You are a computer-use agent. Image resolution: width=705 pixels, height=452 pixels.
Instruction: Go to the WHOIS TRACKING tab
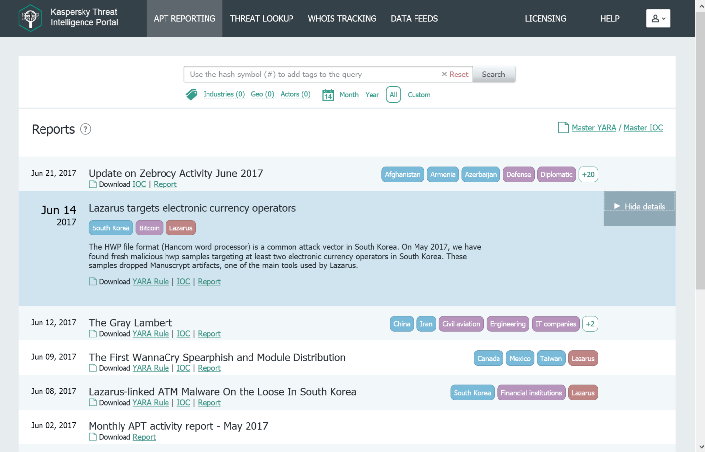[x=342, y=18]
